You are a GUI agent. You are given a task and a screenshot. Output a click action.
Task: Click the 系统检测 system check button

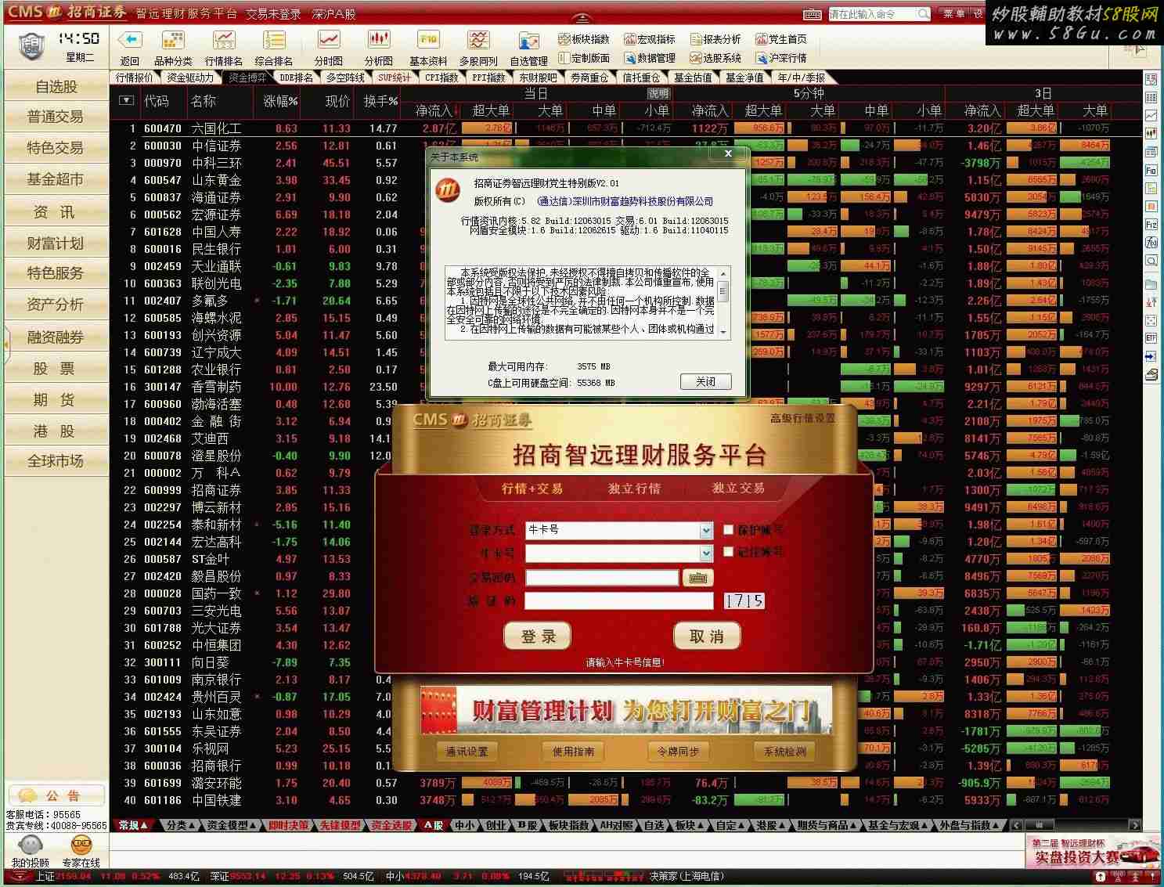click(784, 752)
